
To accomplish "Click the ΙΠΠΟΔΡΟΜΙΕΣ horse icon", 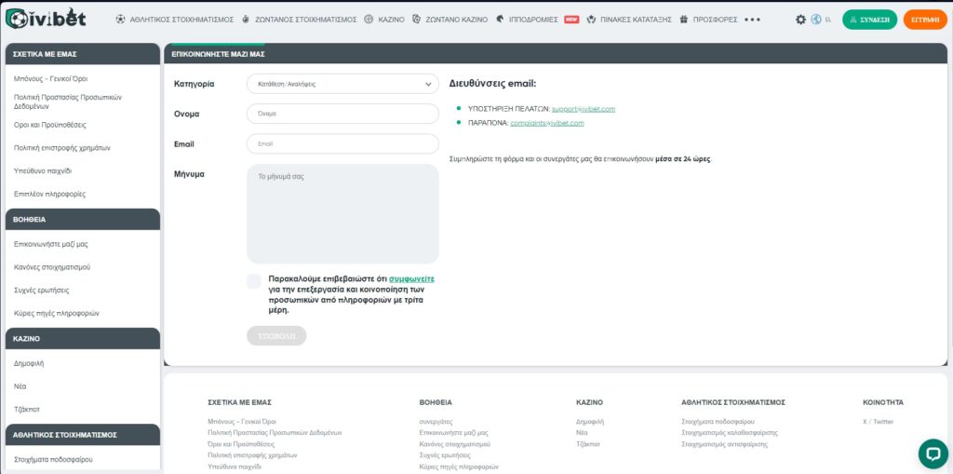I will (x=501, y=20).
